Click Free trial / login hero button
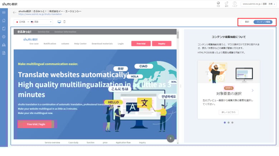 click(x=36, y=124)
